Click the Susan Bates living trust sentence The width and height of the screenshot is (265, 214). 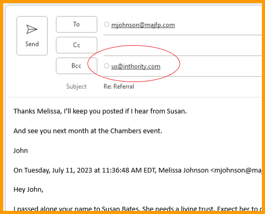pos(138,208)
